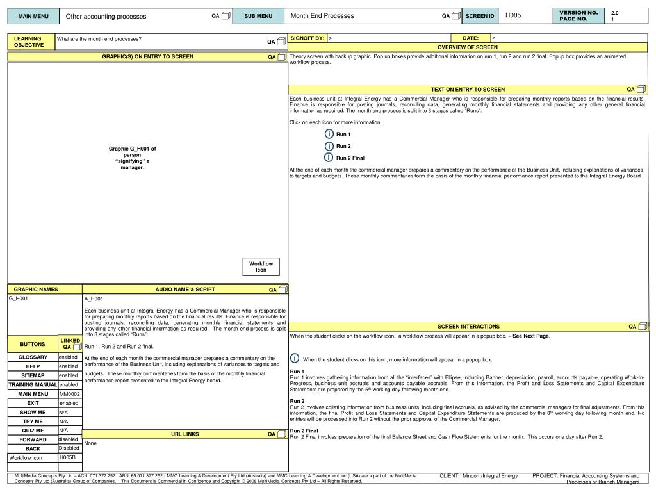Screen dimensions: 656x492
Task: Click the BUTTONS heading cell
Action: 33,344
